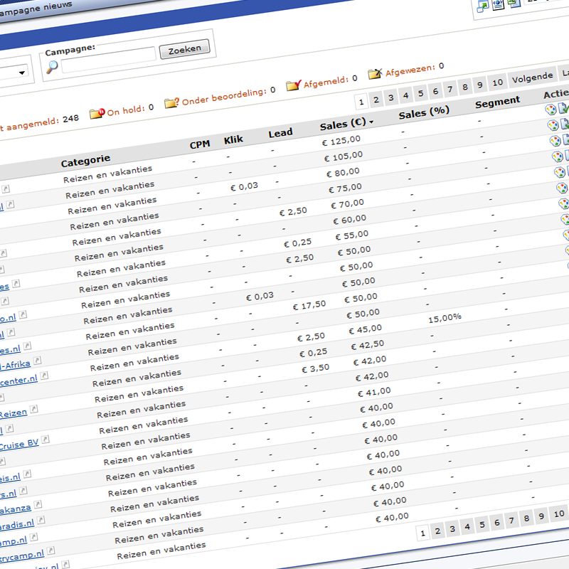Open palette icon in the € 125,00 row

(x=551, y=110)
